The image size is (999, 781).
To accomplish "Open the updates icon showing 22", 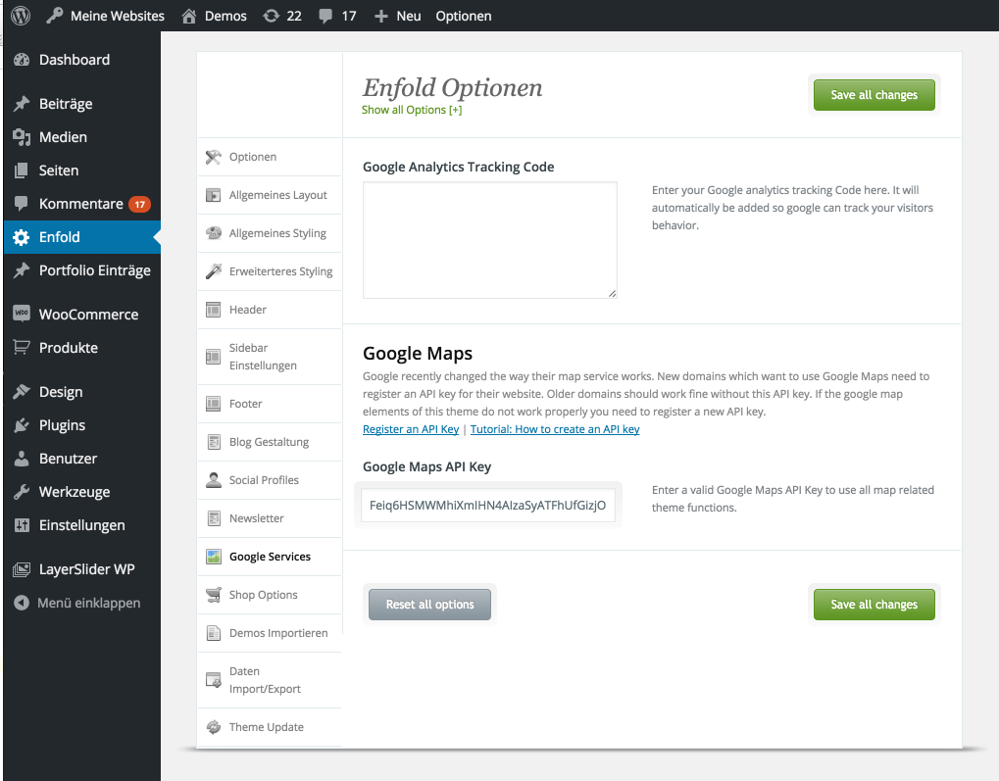I will [271, 16].
